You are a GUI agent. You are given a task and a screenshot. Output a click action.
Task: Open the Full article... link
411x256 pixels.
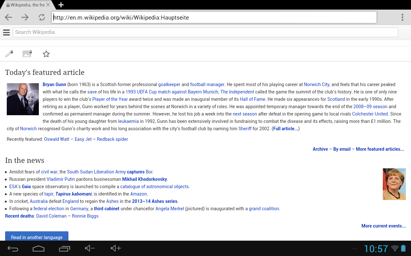point(285,129)
